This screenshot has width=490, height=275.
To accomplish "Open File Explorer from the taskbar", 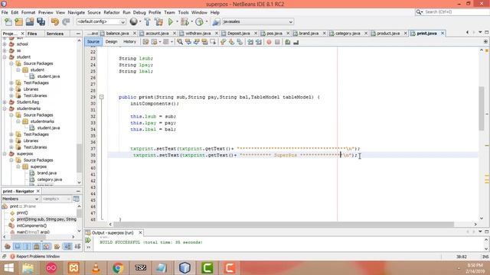I will click(x=28, y=268).
